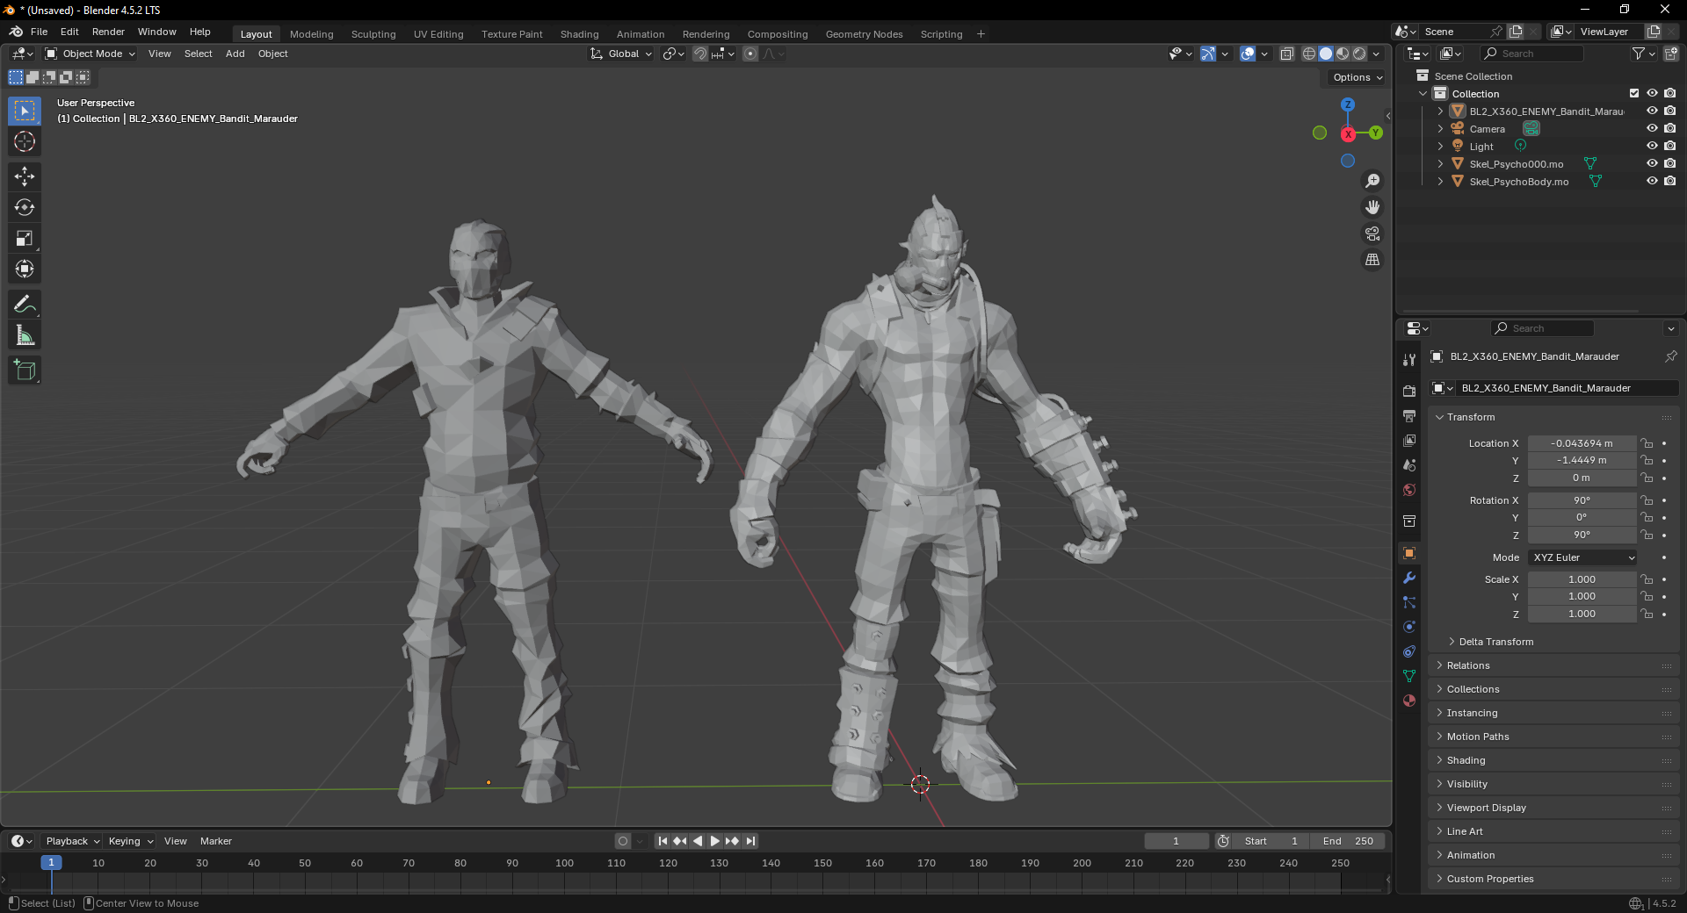Toggle camera view icon in viewport
Viewport: 1687px width, 913px height.
click(x=1372, y=234)
